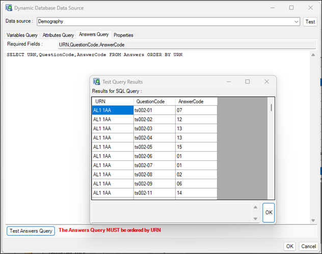This screenshot has width=322, height=254.
Task: Open the Properties tab
Action: (x=123, y=35)
